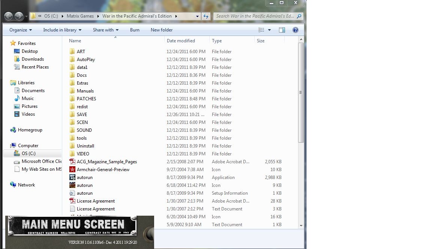
Task: Sort by the Name column header
Action: [75, 41]
